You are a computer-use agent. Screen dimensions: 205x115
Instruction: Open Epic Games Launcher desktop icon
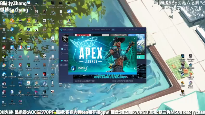(x=190, y=58)
